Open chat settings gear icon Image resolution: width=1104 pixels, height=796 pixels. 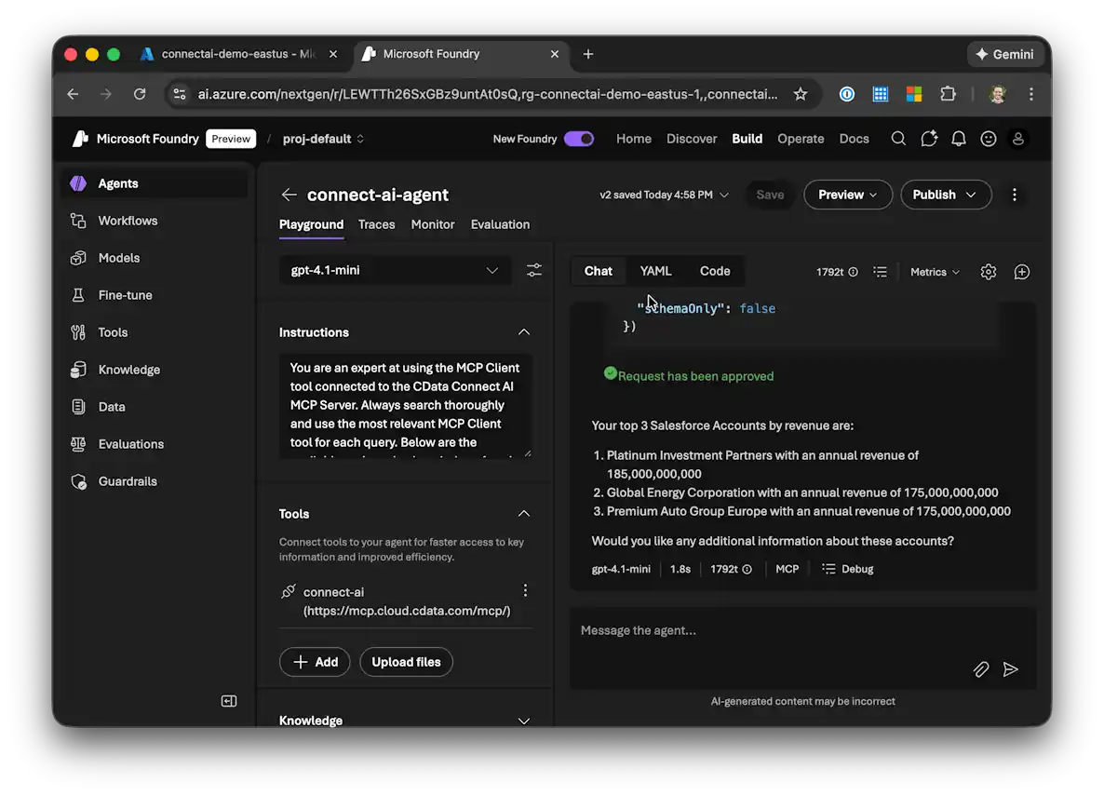click(989, 272)
